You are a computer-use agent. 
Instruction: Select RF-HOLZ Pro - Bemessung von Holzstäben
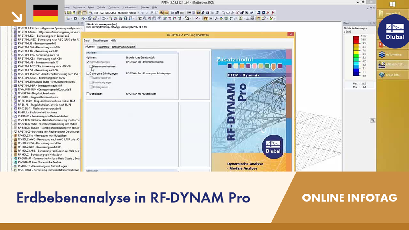click(42, 135)
